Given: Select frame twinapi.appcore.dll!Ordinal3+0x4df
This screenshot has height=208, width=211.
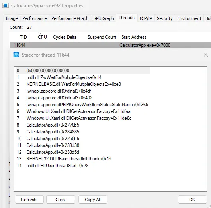Looking at the screenshot, I should click(x=59, y=91).
